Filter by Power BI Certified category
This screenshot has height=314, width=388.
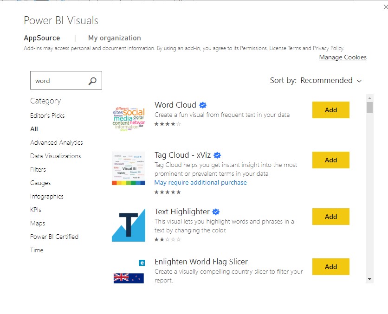tap(54, 237)
